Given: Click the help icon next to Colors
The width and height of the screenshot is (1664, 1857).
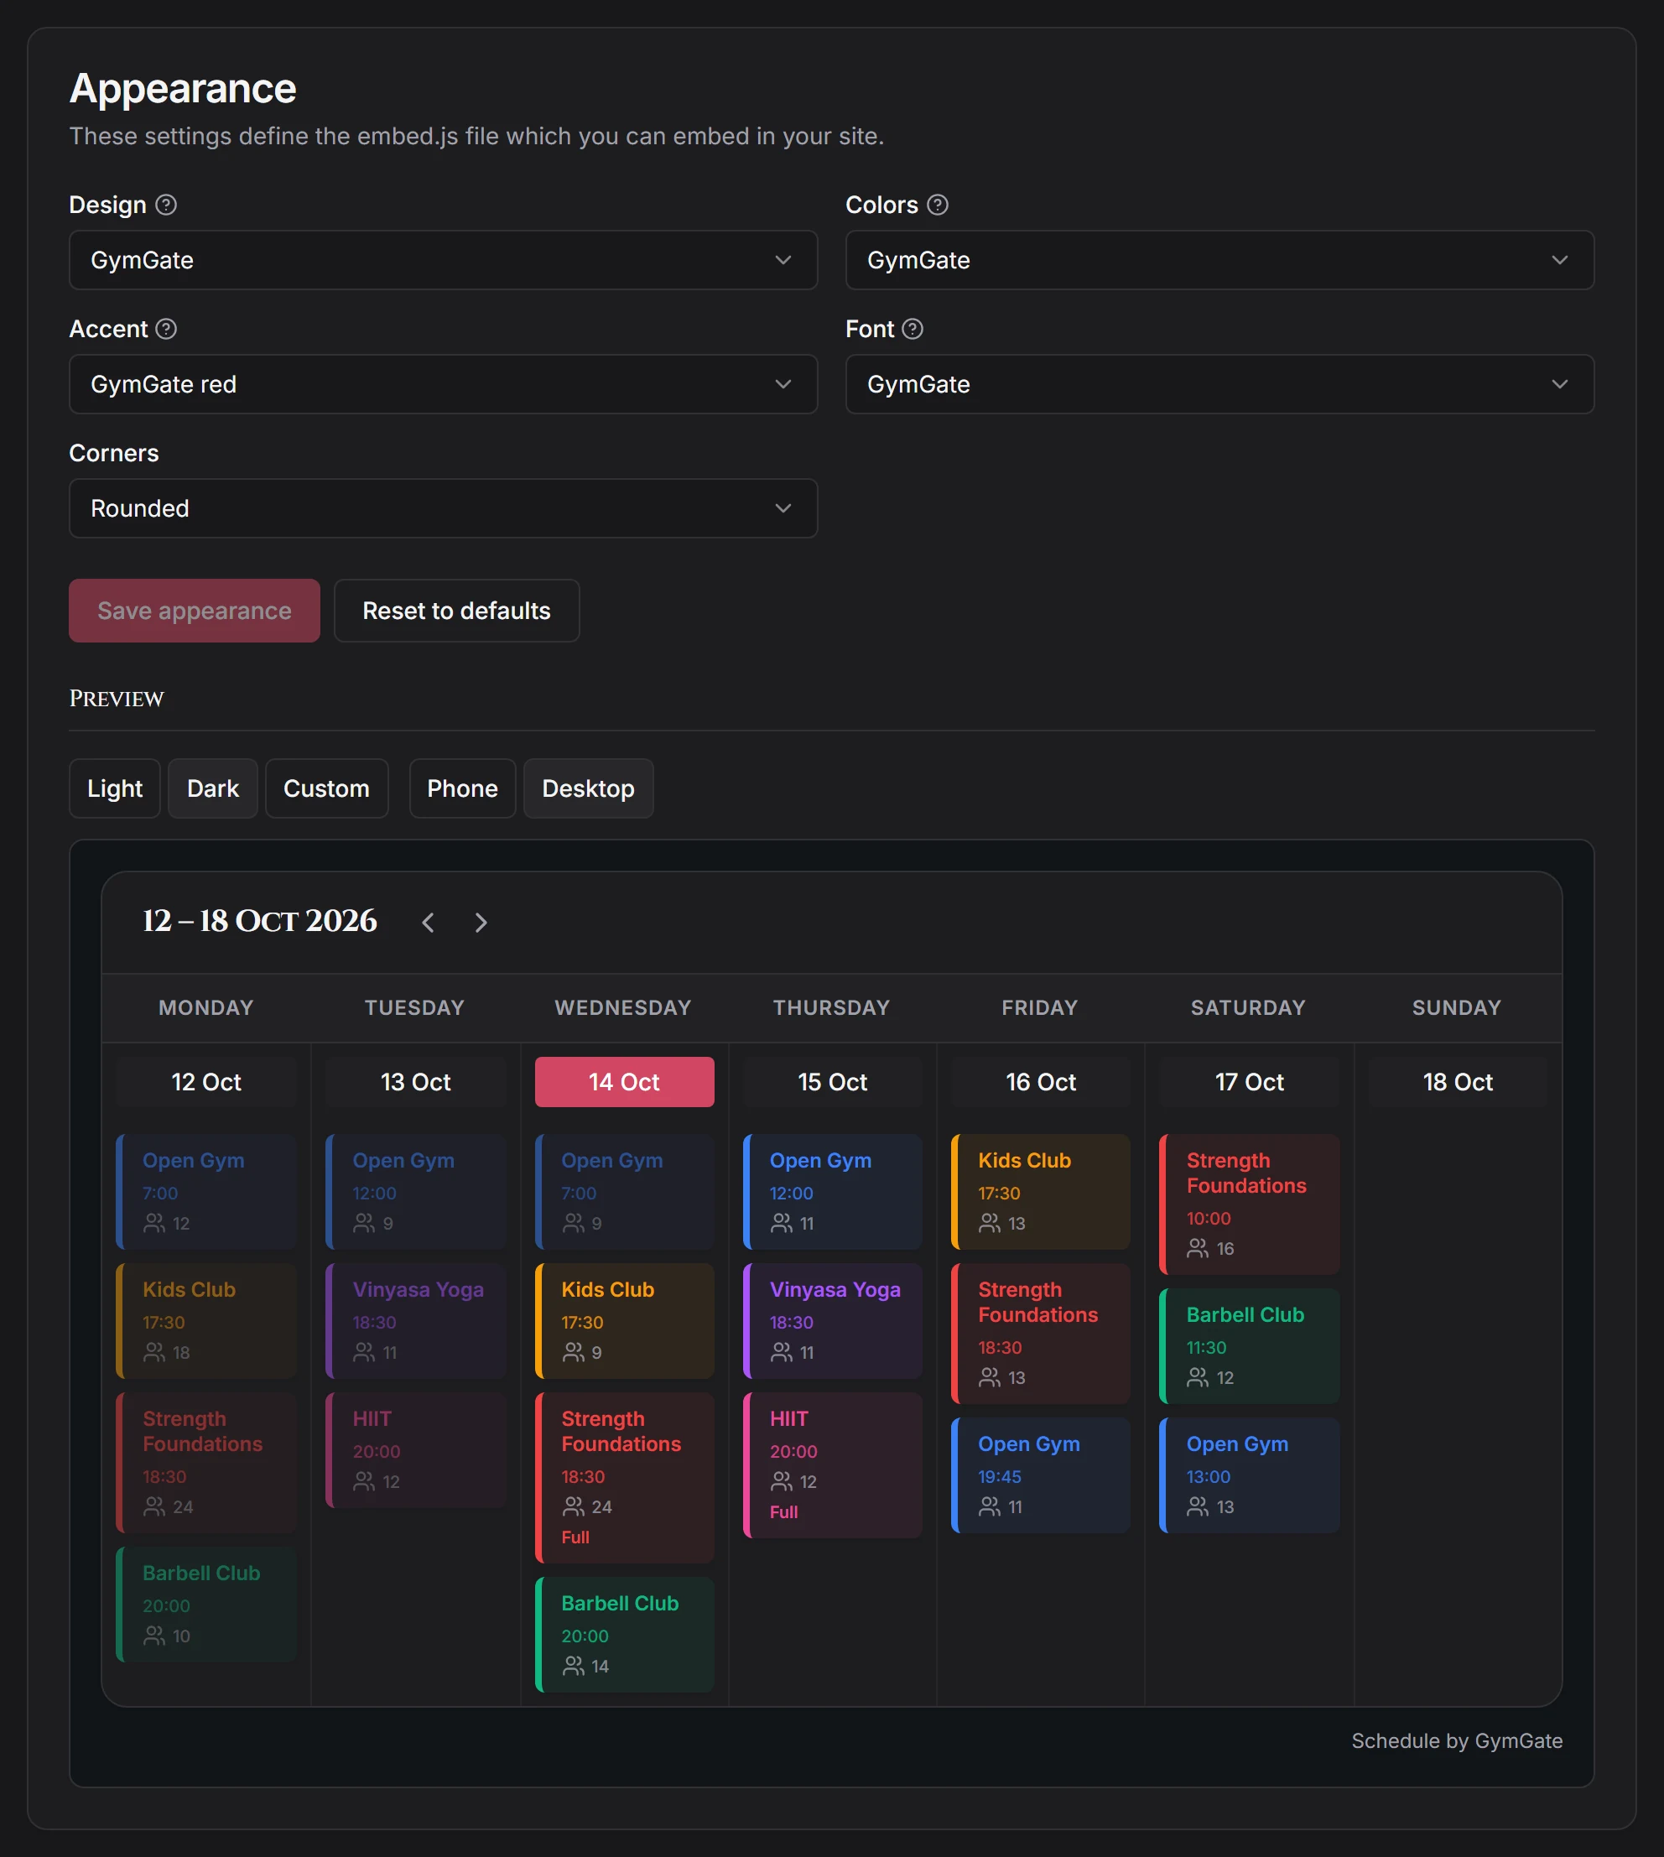Looking at the screenshot, I should [x=937, y=205].
